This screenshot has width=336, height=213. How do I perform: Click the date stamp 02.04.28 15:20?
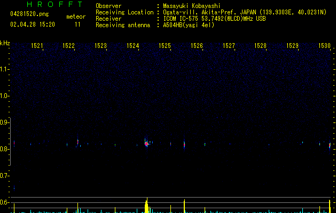[x=33, y=24]
